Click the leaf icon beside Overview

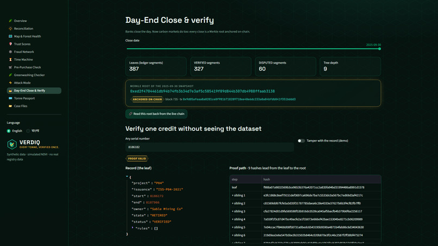point(10,21)
